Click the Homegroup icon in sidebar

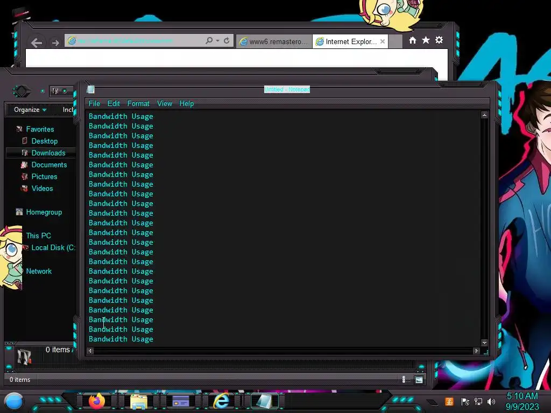coord(19,212)
